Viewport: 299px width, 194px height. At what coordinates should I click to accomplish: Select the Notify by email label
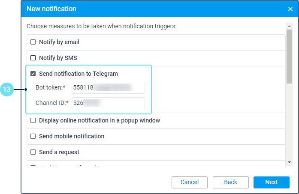point(59,42)
